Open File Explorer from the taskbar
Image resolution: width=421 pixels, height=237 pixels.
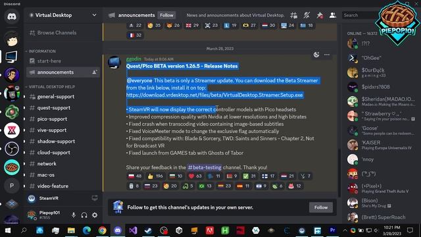pyautogui.click(x=71, y=230)
